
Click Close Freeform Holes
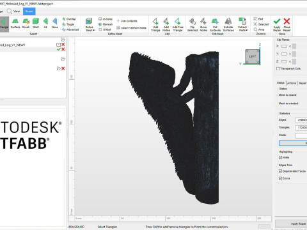point(132,28)
